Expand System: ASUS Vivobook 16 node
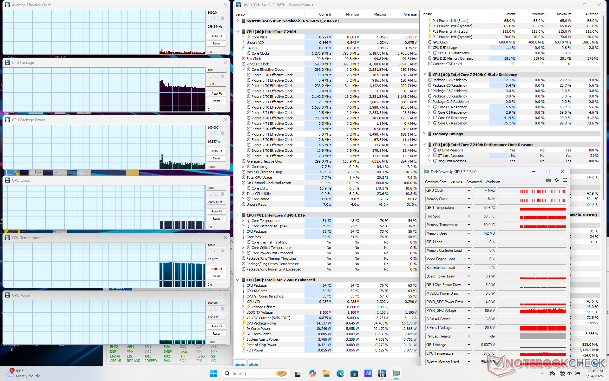This screenshot has width=609, height=381. click(x=238, y=21)
